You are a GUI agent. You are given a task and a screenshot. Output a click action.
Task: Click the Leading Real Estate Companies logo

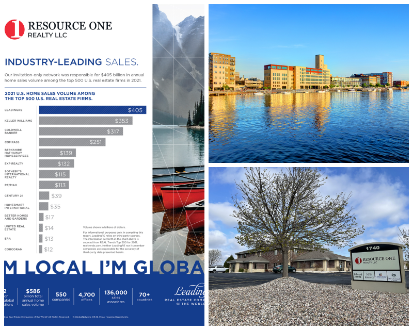coord(185,294)
